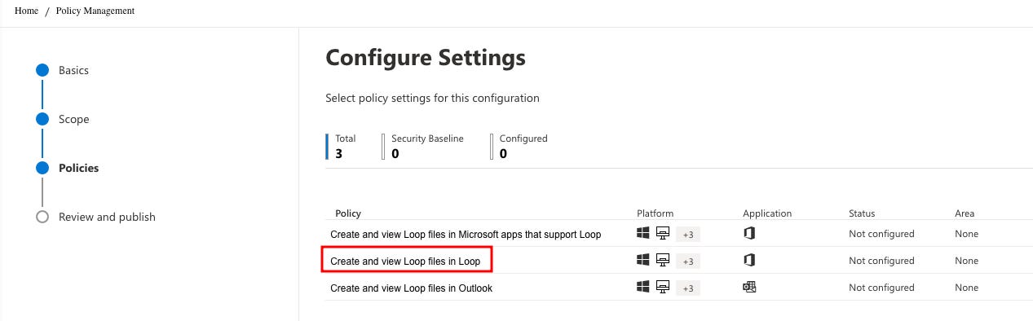This screenshot has height=321, width=1033.
Task: Click the Scope step circle
Action: (x=42, y=119)
